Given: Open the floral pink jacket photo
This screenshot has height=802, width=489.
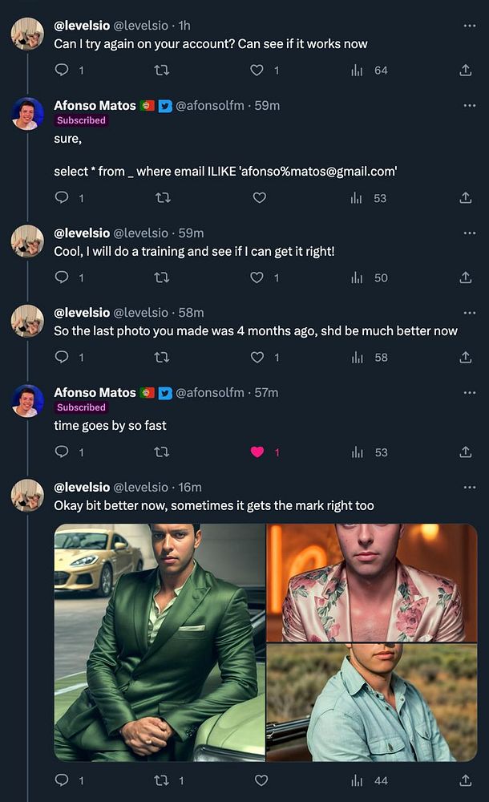Looking at the screenshot, I should 371,582.
